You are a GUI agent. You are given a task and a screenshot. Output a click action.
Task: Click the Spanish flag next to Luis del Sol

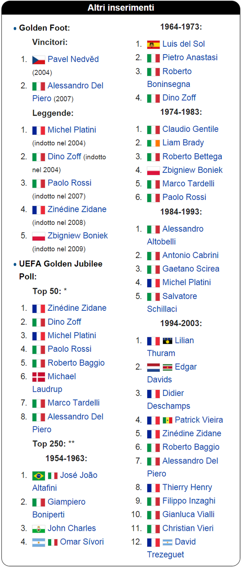(x=154, y=44)
